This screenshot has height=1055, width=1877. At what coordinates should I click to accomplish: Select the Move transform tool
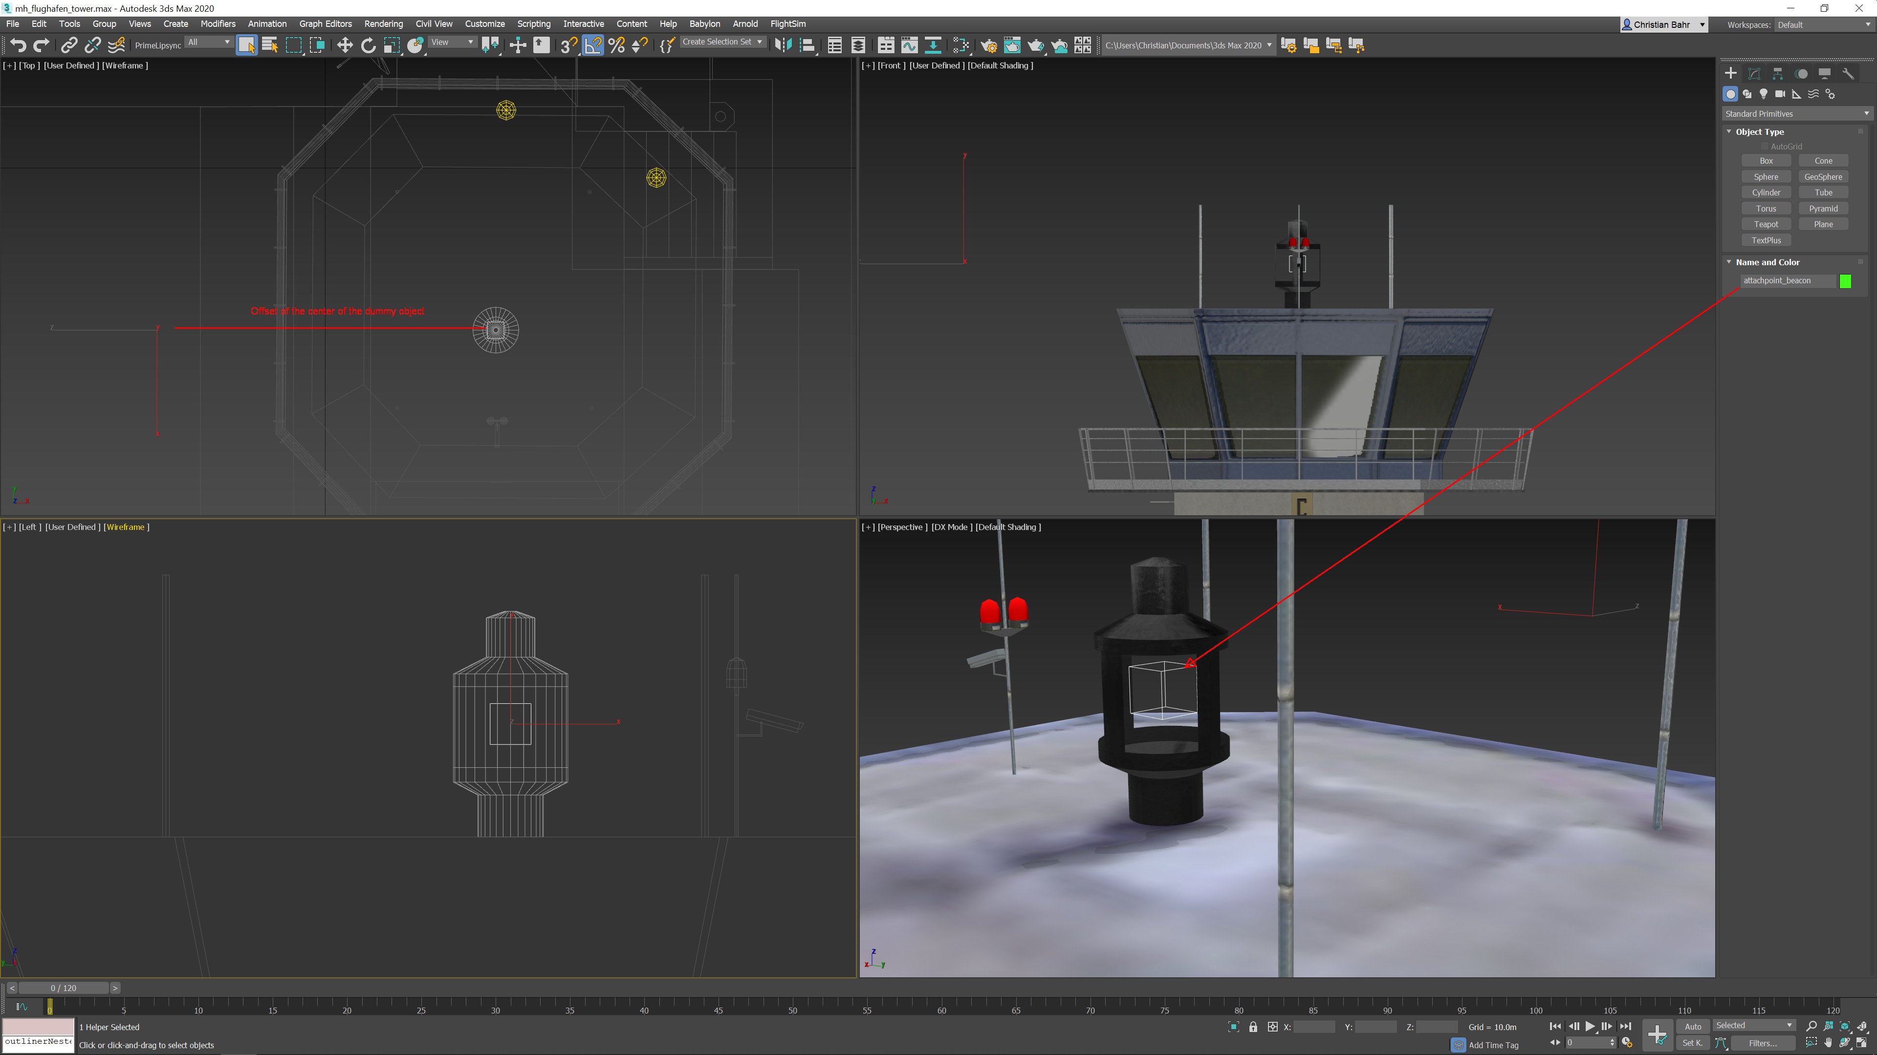click(x=344, y=45)
